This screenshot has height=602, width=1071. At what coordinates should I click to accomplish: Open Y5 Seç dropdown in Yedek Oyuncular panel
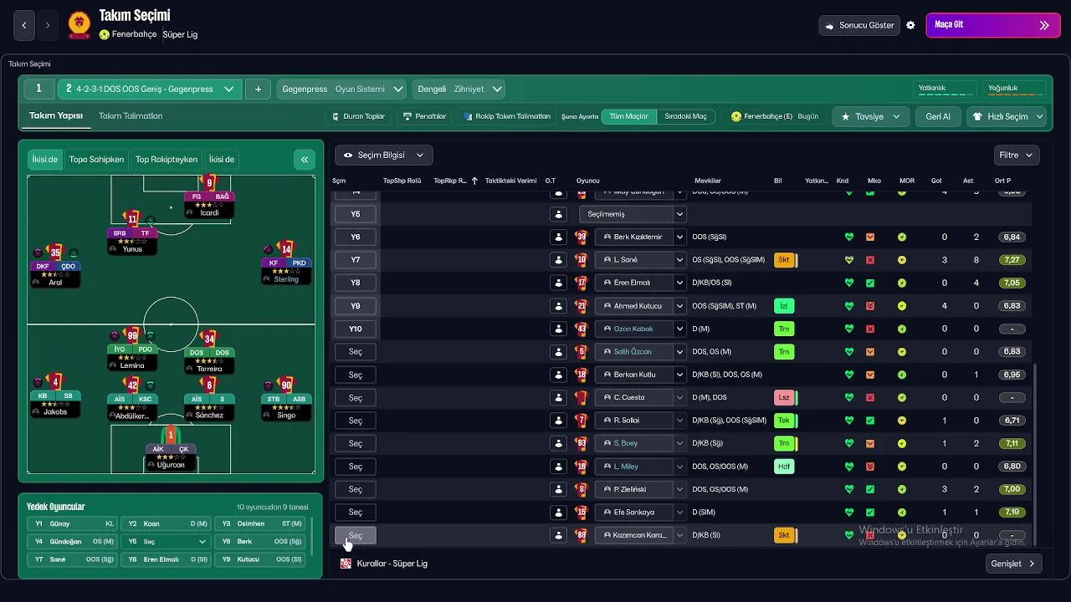pos(167,542)
